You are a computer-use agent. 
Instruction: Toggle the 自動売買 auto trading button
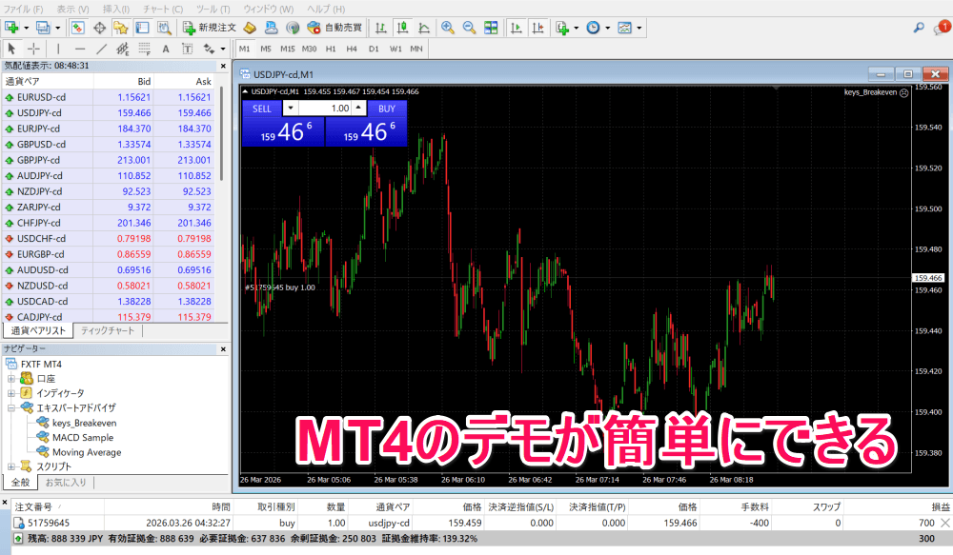(335, 28)
